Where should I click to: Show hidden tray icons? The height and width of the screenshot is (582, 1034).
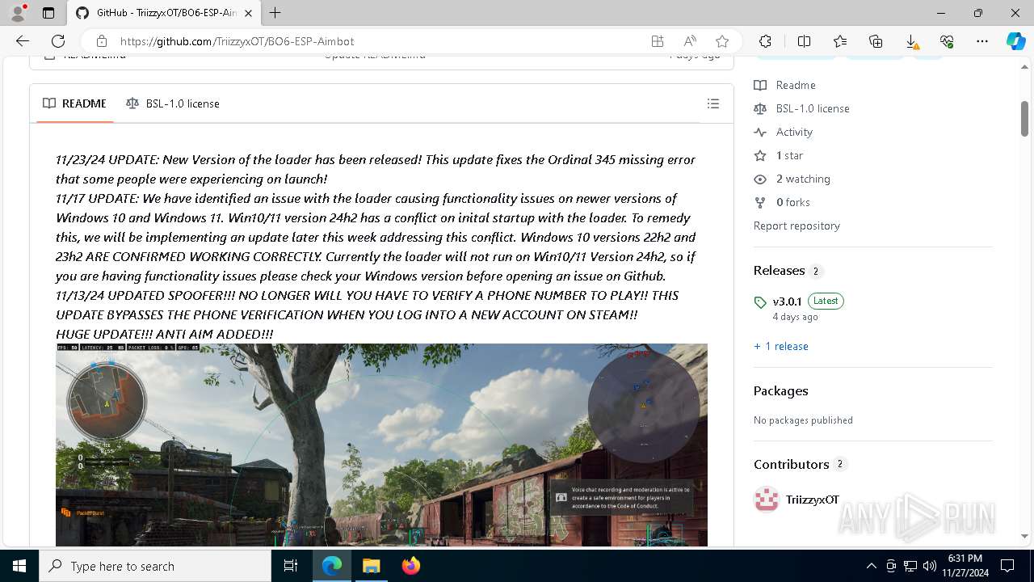pyautogui.click(x=871, y=566)
